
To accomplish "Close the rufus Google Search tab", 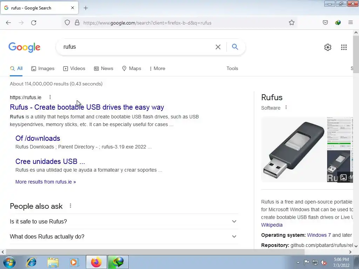I will 72,8.
